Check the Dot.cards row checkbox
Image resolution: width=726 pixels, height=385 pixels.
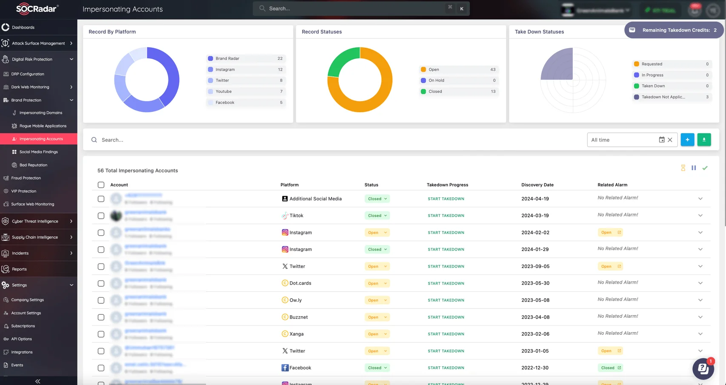pyautogui.click(x=101, y=283)
